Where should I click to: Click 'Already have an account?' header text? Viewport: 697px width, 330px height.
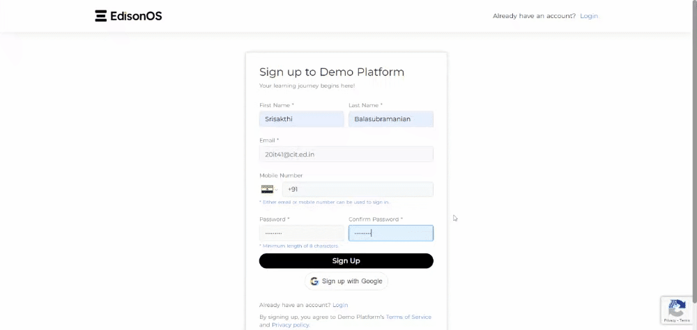point(534,16)
